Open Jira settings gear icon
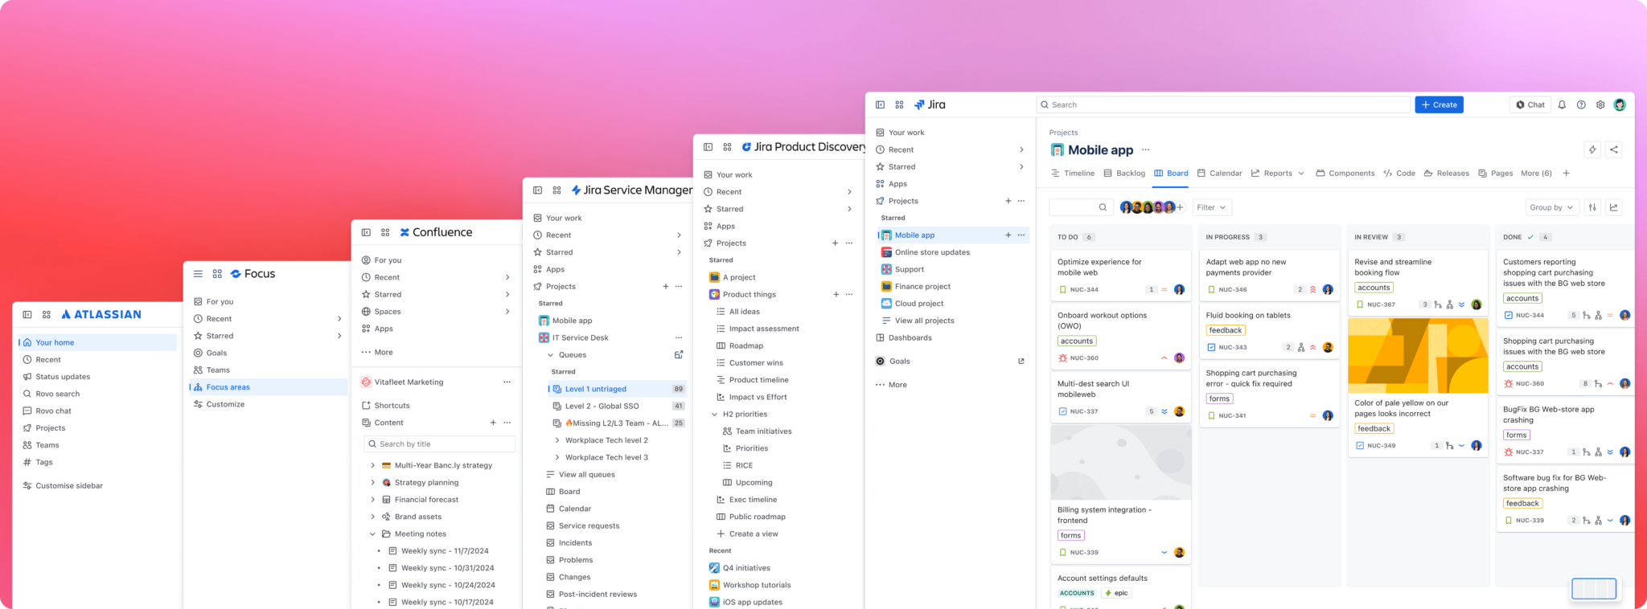The width and height of the screenshot is (1647, 609). [1600, 104]
